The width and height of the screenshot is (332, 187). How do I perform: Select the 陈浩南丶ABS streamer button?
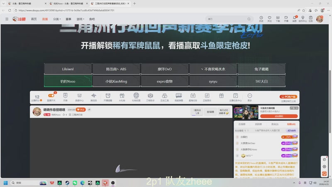(116, 69)
